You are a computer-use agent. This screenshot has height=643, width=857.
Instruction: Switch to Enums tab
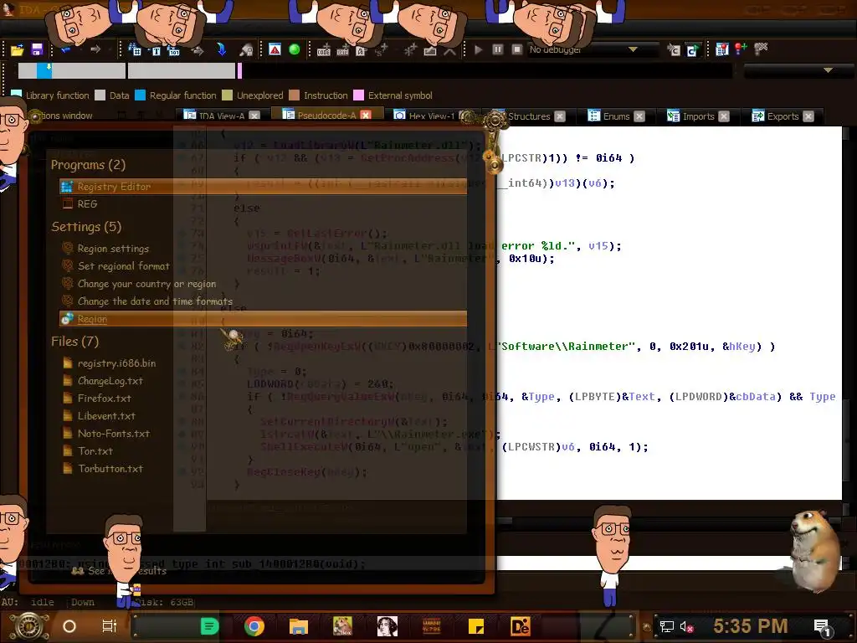(616, 116)
